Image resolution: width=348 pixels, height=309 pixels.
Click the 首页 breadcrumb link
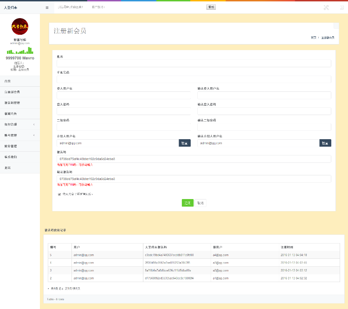point(314,37)
